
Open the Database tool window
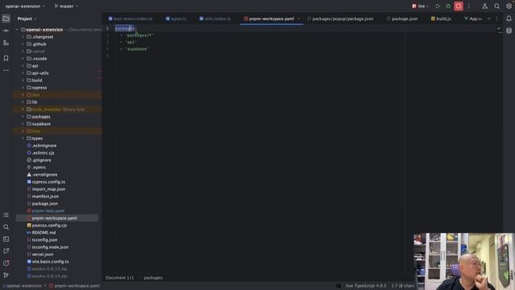(x=509, y=31)
